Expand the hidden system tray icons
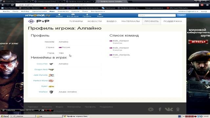This screenshot has width=210, height=118. tap(184, 116)
